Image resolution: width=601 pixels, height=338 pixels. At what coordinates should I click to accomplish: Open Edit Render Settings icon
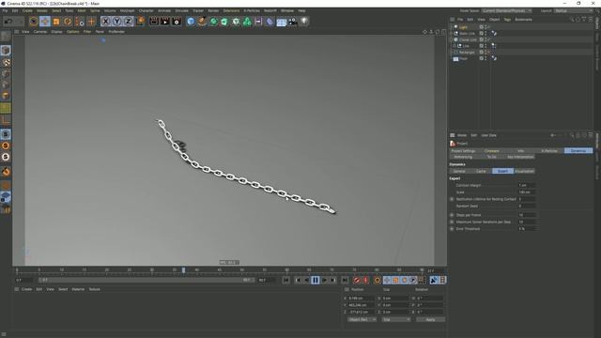pos(177,22)
